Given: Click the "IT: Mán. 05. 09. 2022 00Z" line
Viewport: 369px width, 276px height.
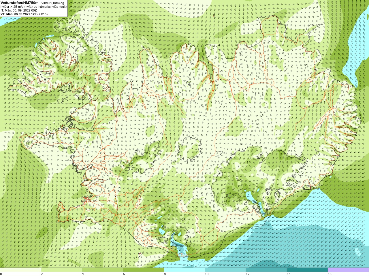Looking at the screenshot, I should pos(19,10).
